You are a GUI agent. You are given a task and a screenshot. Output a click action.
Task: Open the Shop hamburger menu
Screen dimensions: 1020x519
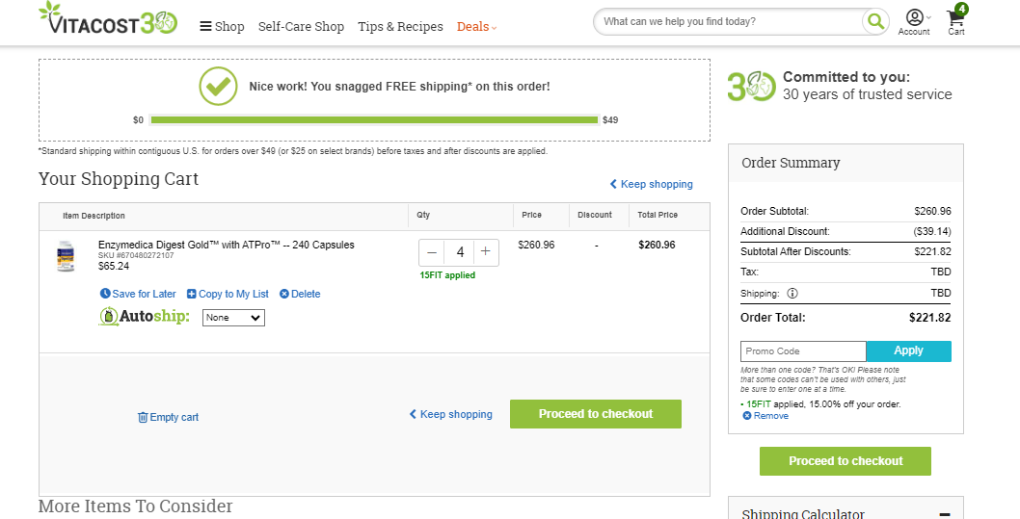pos(222,27)
